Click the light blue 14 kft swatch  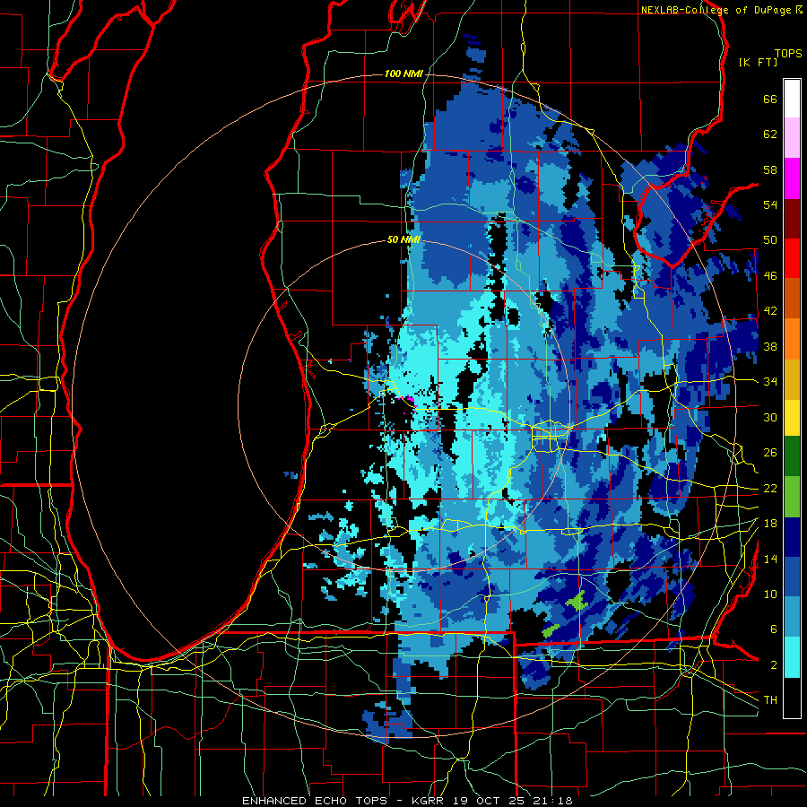(792, 617)
